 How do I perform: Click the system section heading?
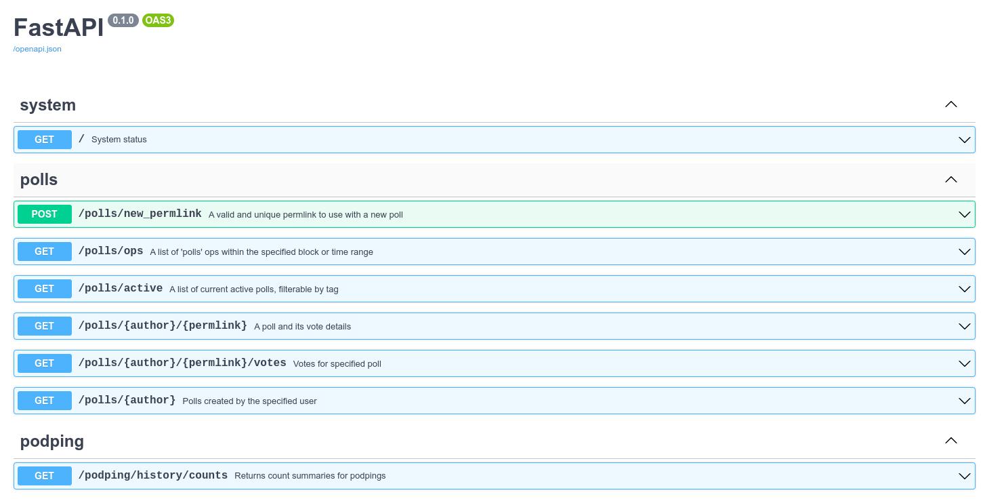48,105
